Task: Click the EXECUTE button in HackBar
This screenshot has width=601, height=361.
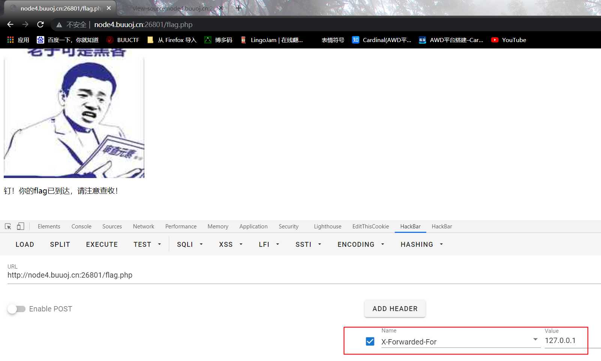Action: pos(102,244)
